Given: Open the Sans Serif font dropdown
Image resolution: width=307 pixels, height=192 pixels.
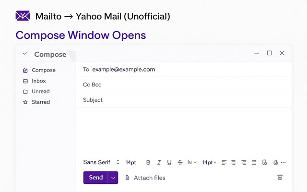Looking at the screenshot, I should pyautogui.click(x=101, y=163).
